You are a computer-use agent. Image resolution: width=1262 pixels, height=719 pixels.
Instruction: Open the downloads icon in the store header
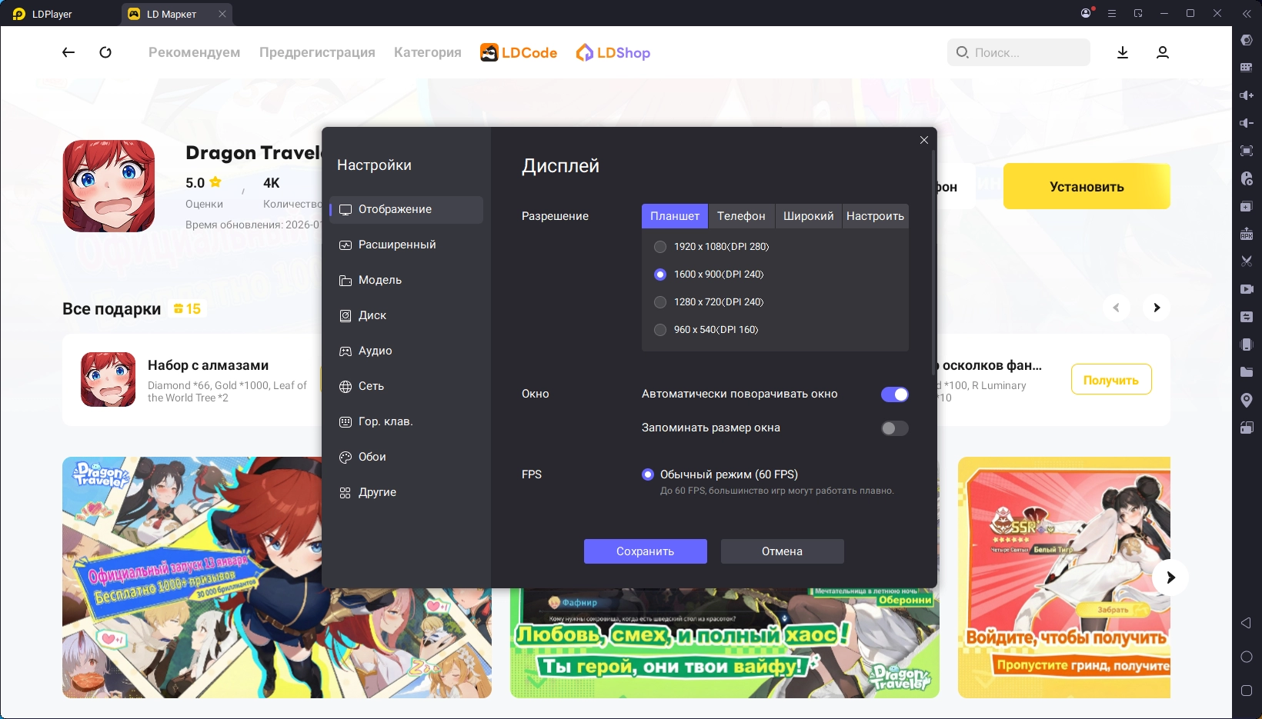[1123, 52]
